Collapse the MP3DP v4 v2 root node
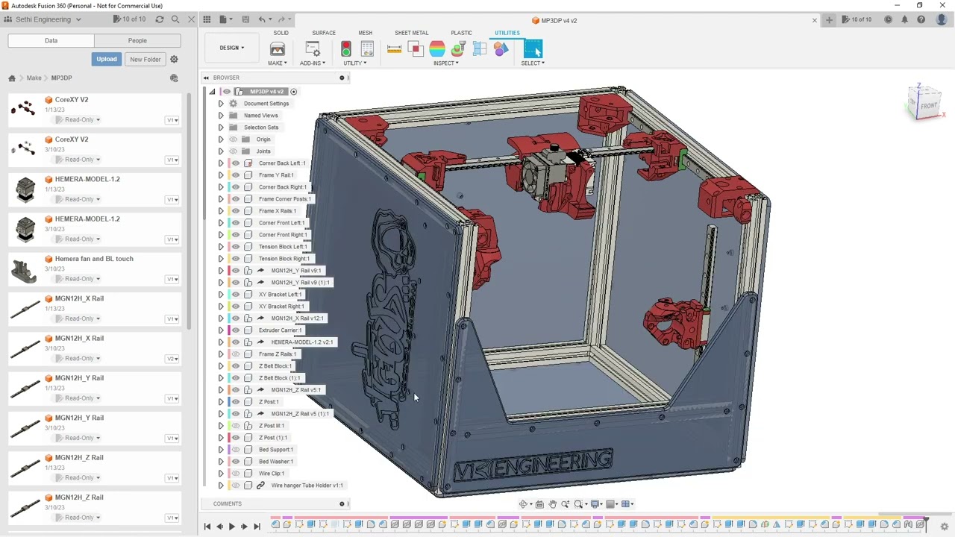The image size is (955, 537). coord(212,92)
